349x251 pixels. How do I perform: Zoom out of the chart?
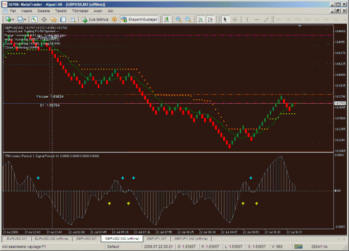[188, 20]
